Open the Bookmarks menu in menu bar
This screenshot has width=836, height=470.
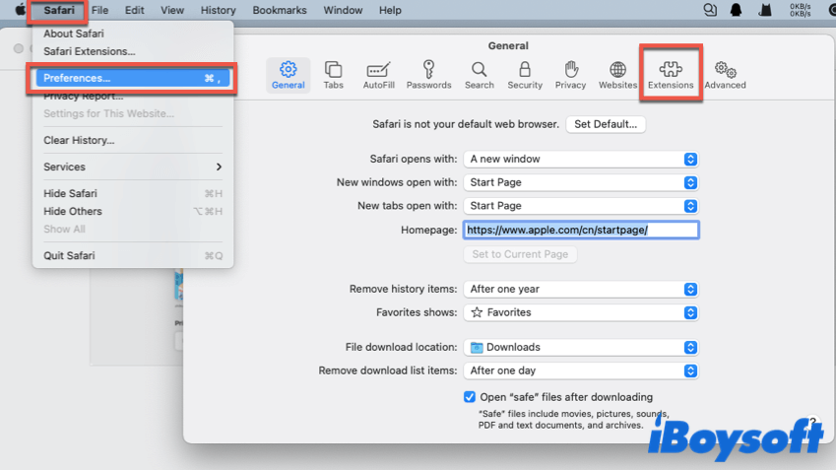click(x=279, y=10)
